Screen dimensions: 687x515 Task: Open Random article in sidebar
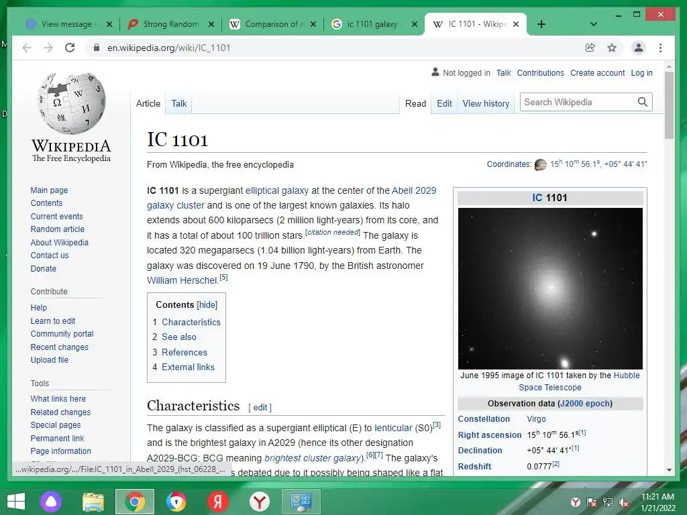(x=58, y=229)
